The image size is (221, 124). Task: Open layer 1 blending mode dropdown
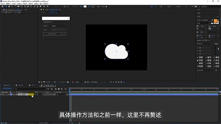(x=38, y=94)
